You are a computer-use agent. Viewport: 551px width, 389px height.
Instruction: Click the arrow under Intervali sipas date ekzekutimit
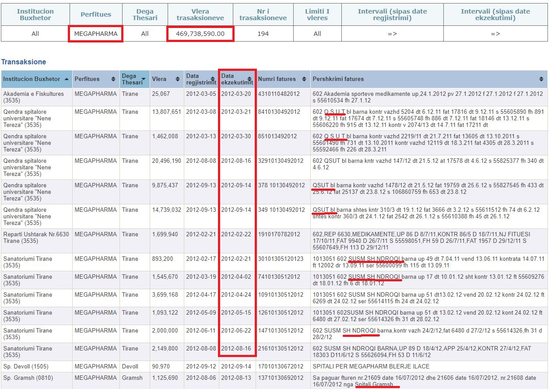point(495,34)
